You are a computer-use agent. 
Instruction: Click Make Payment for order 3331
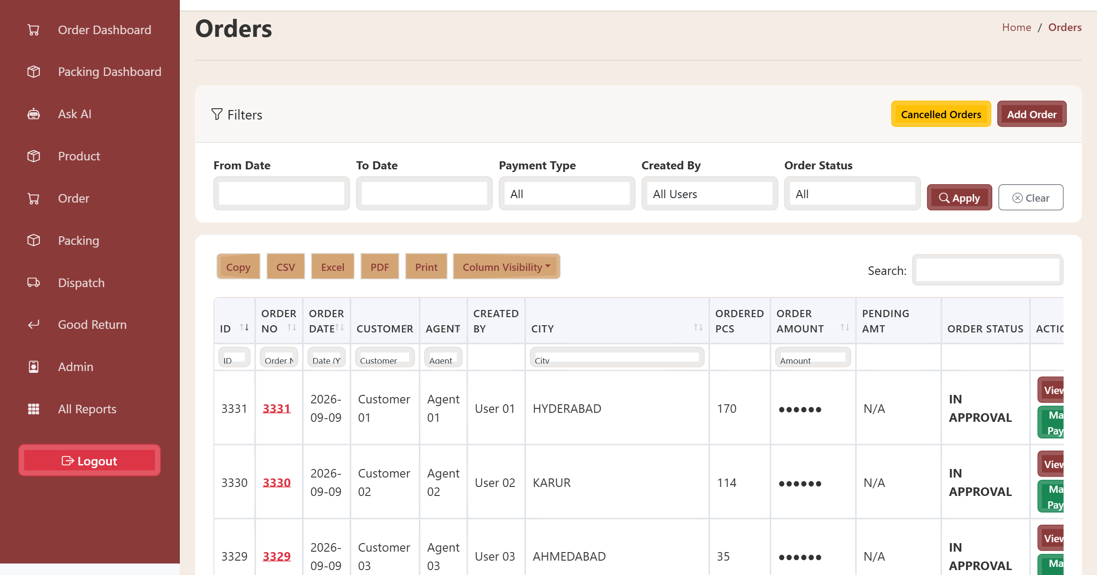pyautogui.click(x=1051, y=422)
